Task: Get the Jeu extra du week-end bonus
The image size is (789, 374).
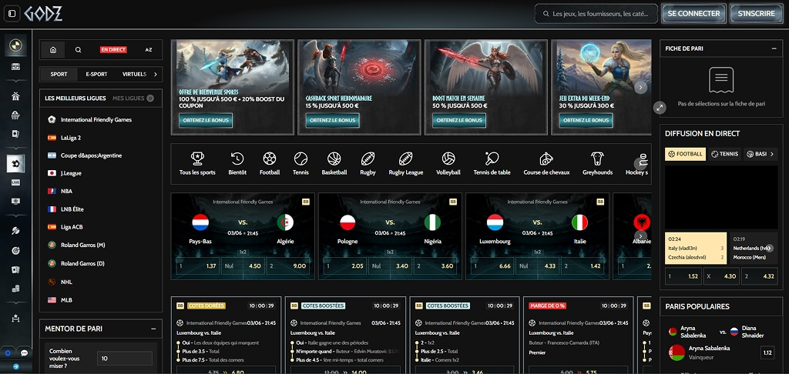Action: [x=586, y=120]
